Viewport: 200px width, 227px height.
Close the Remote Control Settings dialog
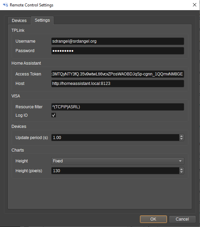195,5
